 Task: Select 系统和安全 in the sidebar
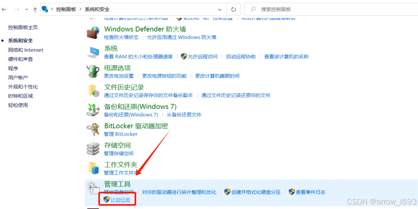click(x=21, y=41)
